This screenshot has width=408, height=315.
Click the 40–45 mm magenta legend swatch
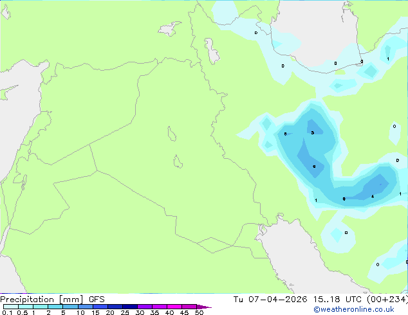point(174,307)
